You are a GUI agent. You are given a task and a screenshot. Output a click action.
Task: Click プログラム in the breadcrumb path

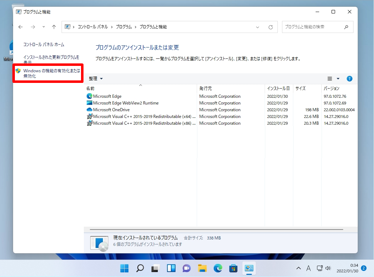[x=124, y=27]
